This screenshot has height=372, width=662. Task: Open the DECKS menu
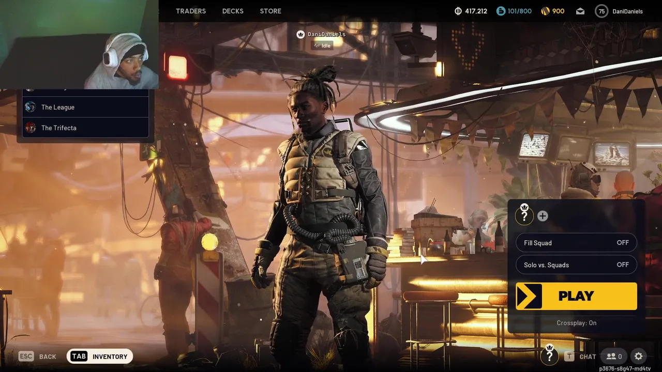pos(233,11)
